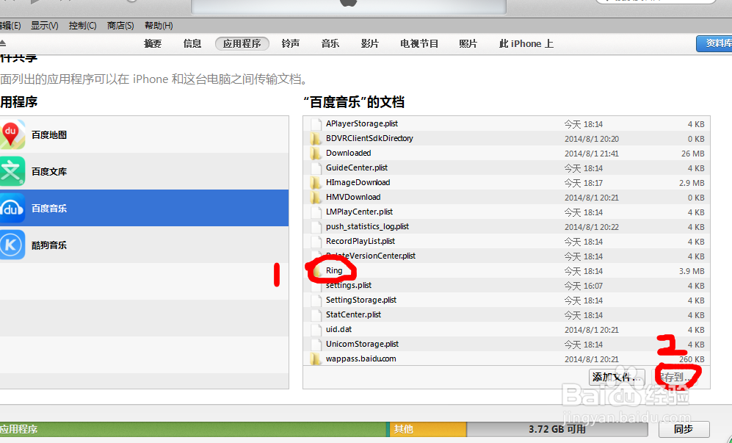Click the 26 MB size of Downloaded

coord(693,154)
